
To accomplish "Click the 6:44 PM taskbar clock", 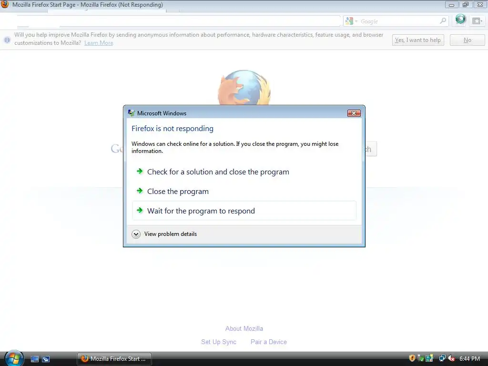I will pos(469,358).
